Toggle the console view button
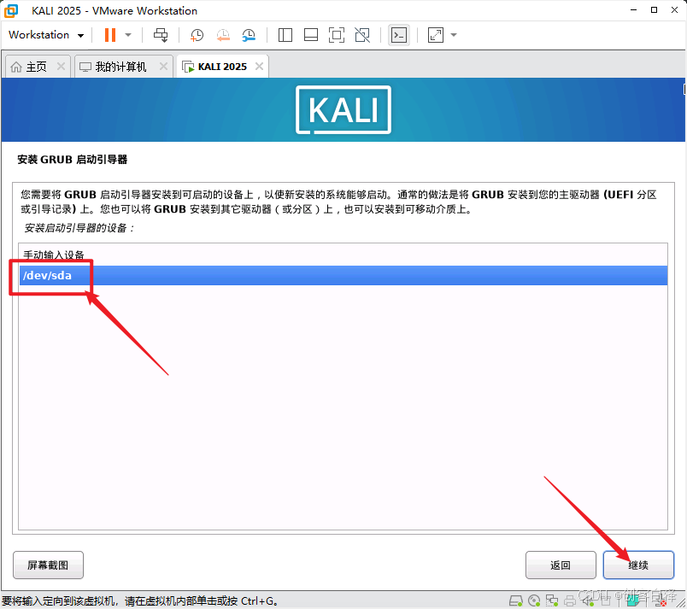Viewport: 687px width, 609px height. tap(399, 35)
